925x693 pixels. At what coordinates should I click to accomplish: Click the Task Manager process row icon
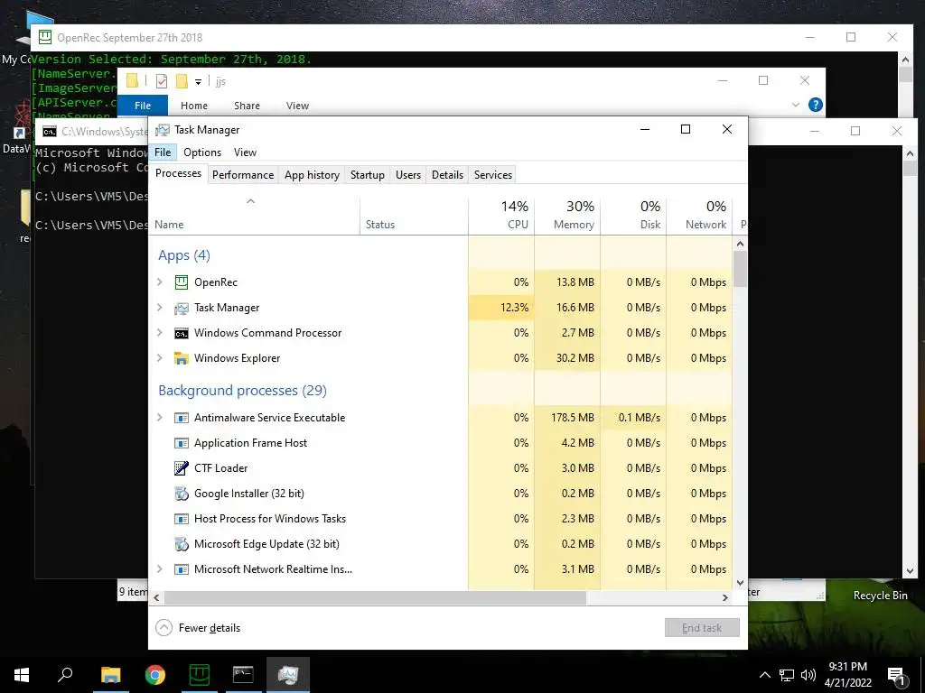pos(182,308)
